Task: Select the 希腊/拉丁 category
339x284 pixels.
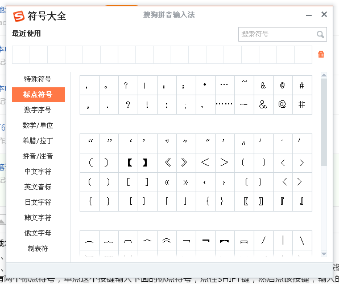Action: click(38, 141)
